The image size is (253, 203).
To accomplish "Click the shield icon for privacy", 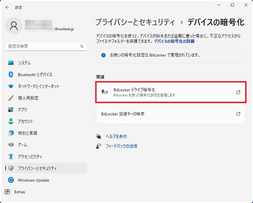I will [11, 168].
